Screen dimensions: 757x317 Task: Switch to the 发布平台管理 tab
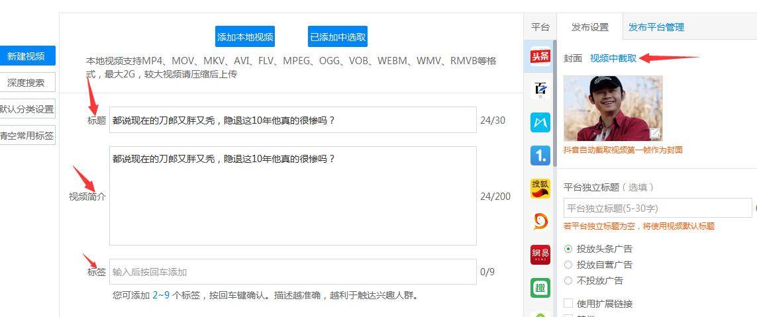[x=656, y=27]
